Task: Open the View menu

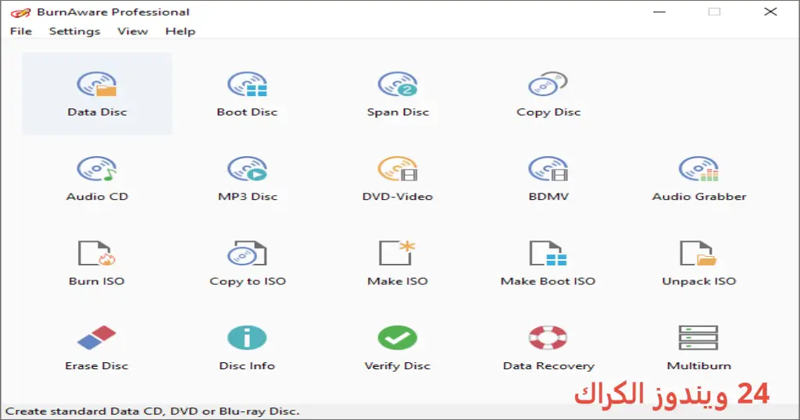Action: [x=133, y=31]
